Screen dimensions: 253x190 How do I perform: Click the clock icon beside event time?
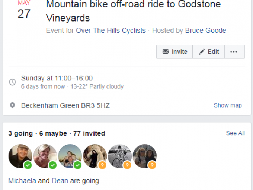pos(13,82)
